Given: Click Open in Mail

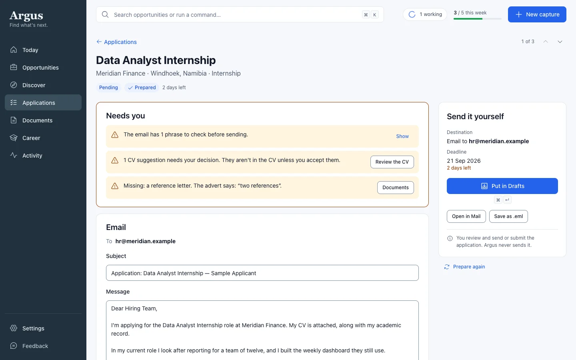Looking at the screenshot, I should 466,216.
